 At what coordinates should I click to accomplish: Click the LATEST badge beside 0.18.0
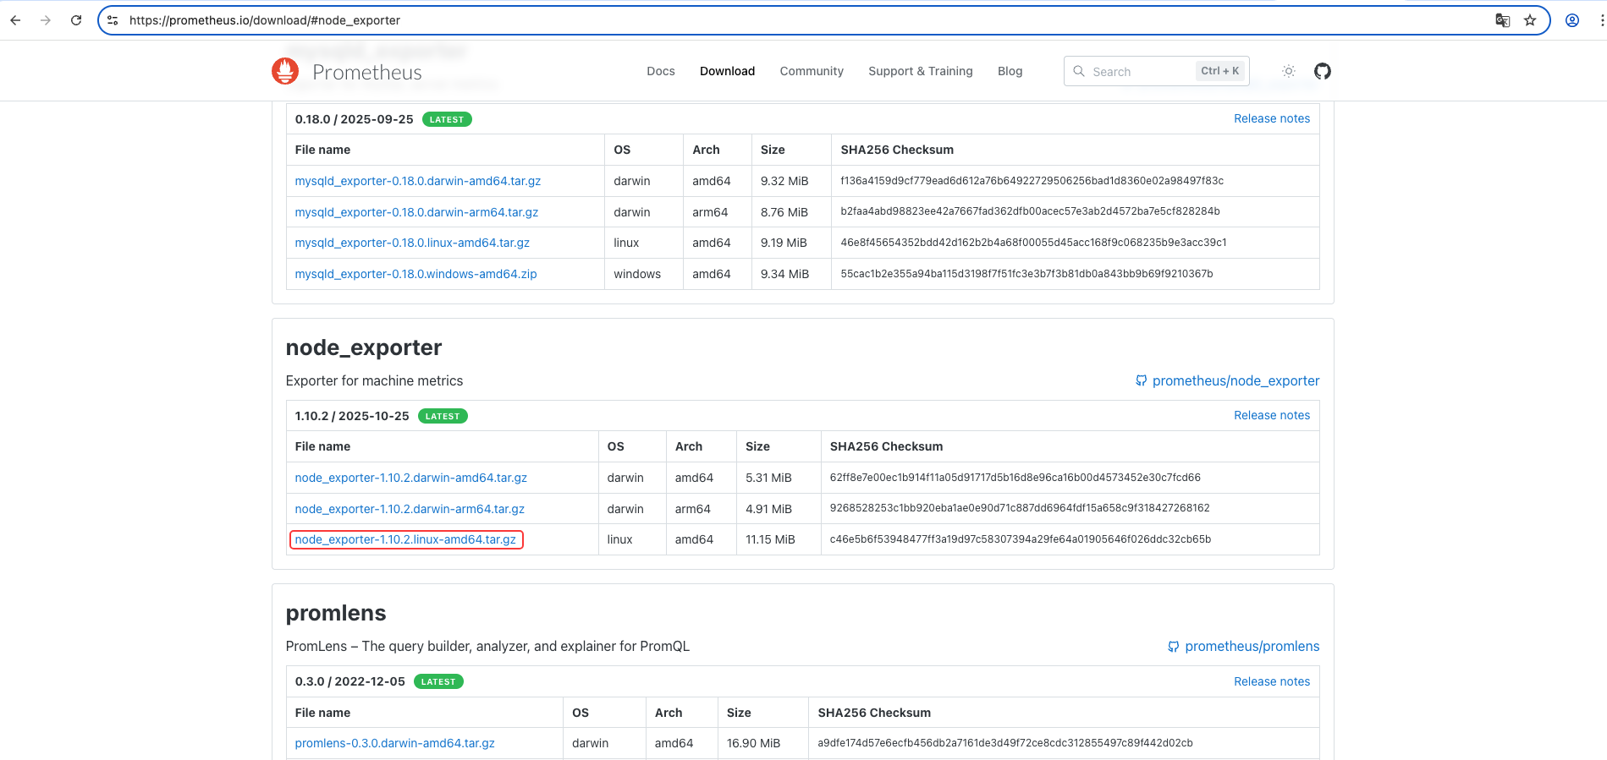[447, 119]
